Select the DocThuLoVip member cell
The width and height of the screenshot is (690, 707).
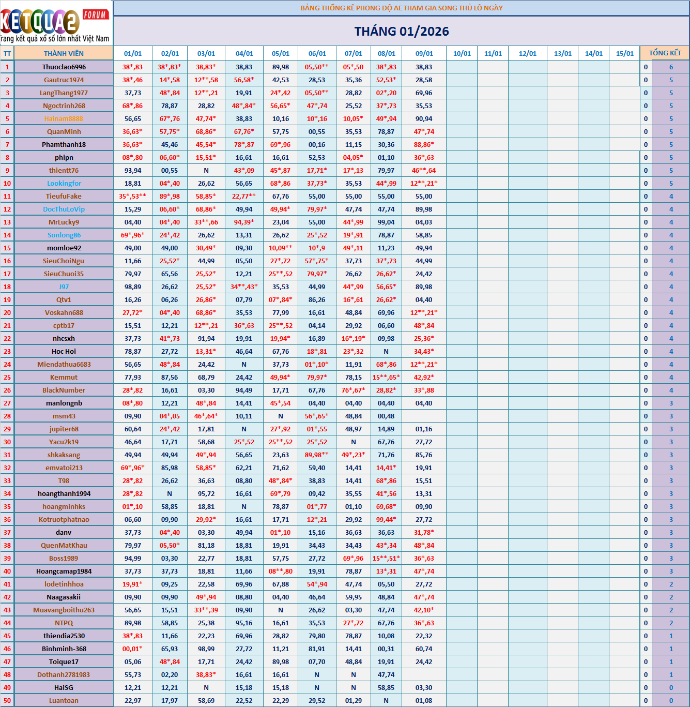(x=64, y=209)
